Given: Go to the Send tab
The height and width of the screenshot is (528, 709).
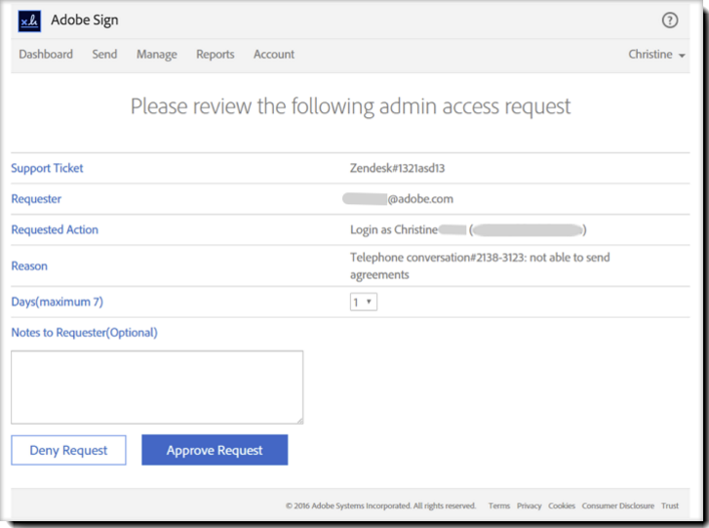Looking at the screenshot, I should click(x=104, y=55).
